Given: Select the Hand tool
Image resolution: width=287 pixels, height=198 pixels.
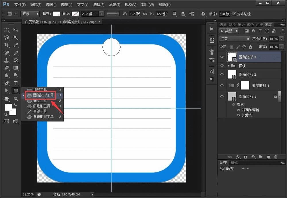Looking at the screenshot, I should (7, 99).
